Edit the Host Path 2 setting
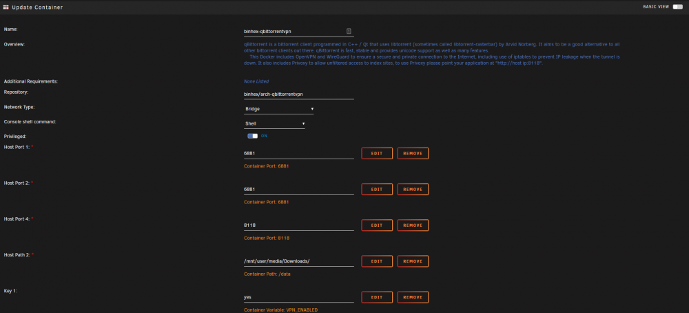The image size is (689, 313). click(377, 261)
